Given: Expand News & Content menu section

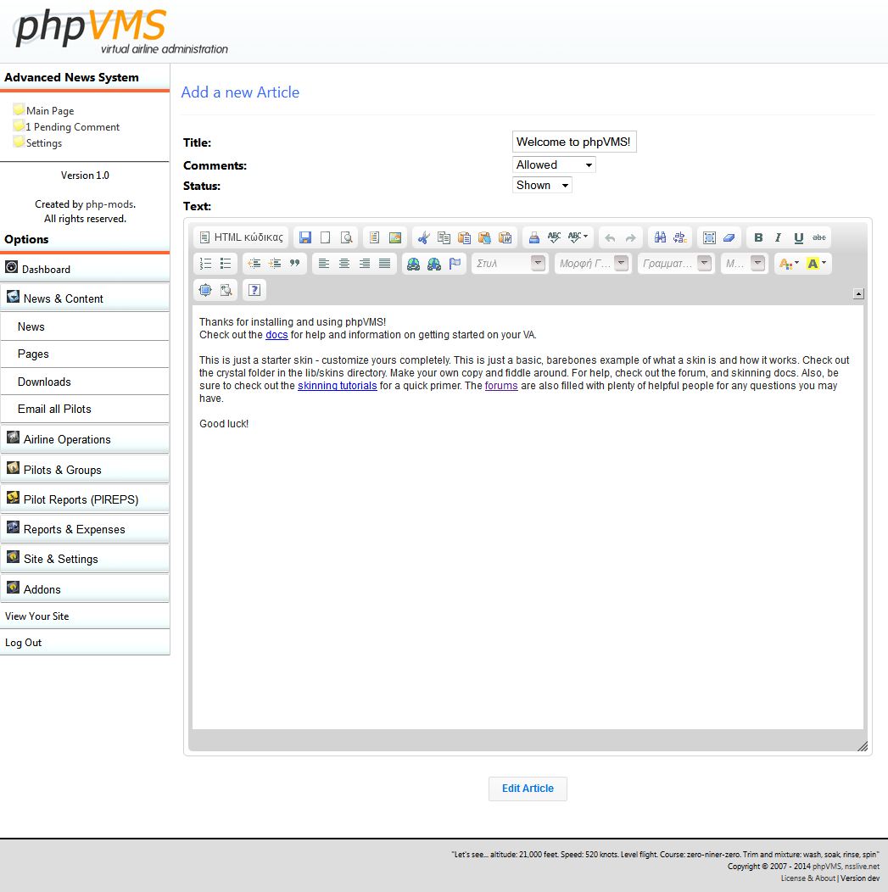Looking at the screenshot, I should coord(86,298).
